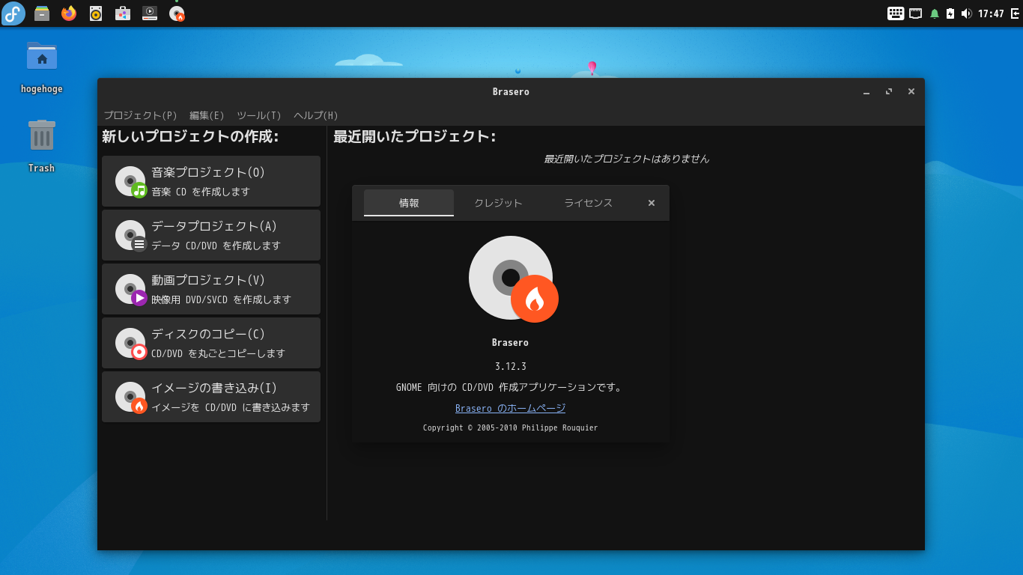Open Firefox from the top panel

[x=69, y=13]
